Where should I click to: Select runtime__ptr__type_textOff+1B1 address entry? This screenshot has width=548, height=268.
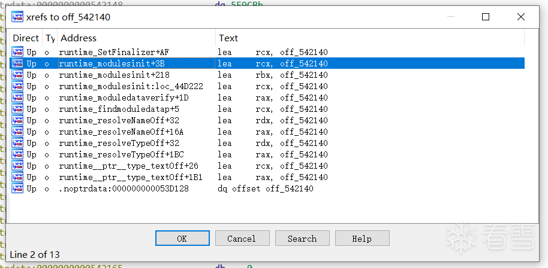click(131, 177)
